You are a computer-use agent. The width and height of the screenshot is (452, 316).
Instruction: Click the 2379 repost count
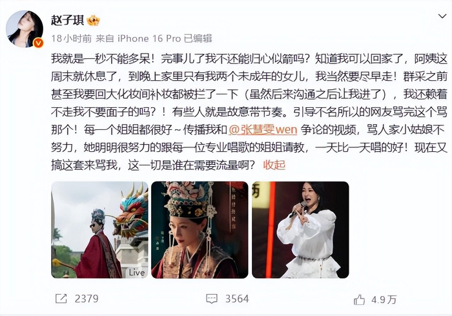tap(87, 299)
